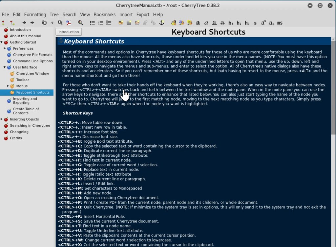
Task: Create a numbered list
Action: pos(101,23)
